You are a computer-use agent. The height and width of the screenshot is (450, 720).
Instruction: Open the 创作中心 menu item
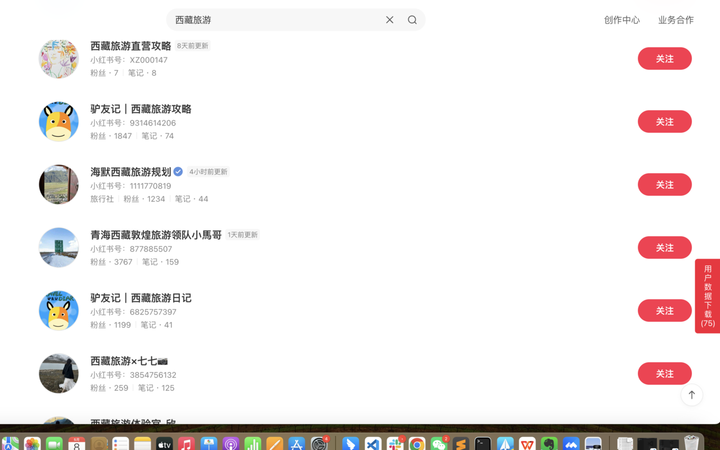(622, 20)
